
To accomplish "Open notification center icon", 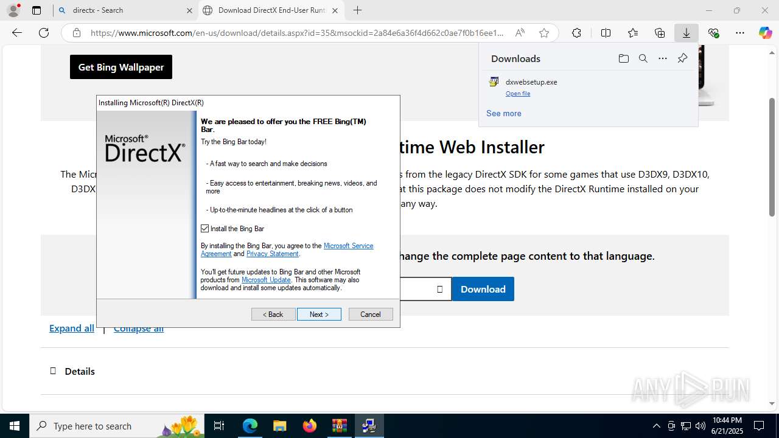I will [x=759, y=426].
